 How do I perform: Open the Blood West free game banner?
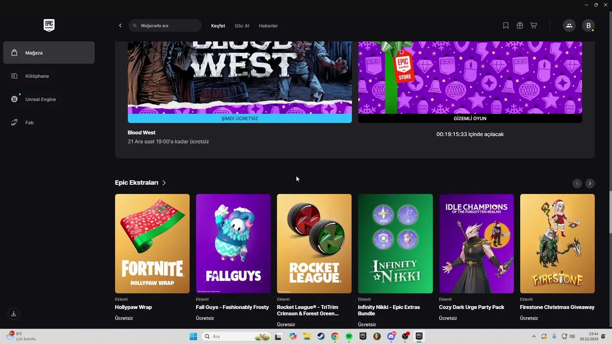240,77
